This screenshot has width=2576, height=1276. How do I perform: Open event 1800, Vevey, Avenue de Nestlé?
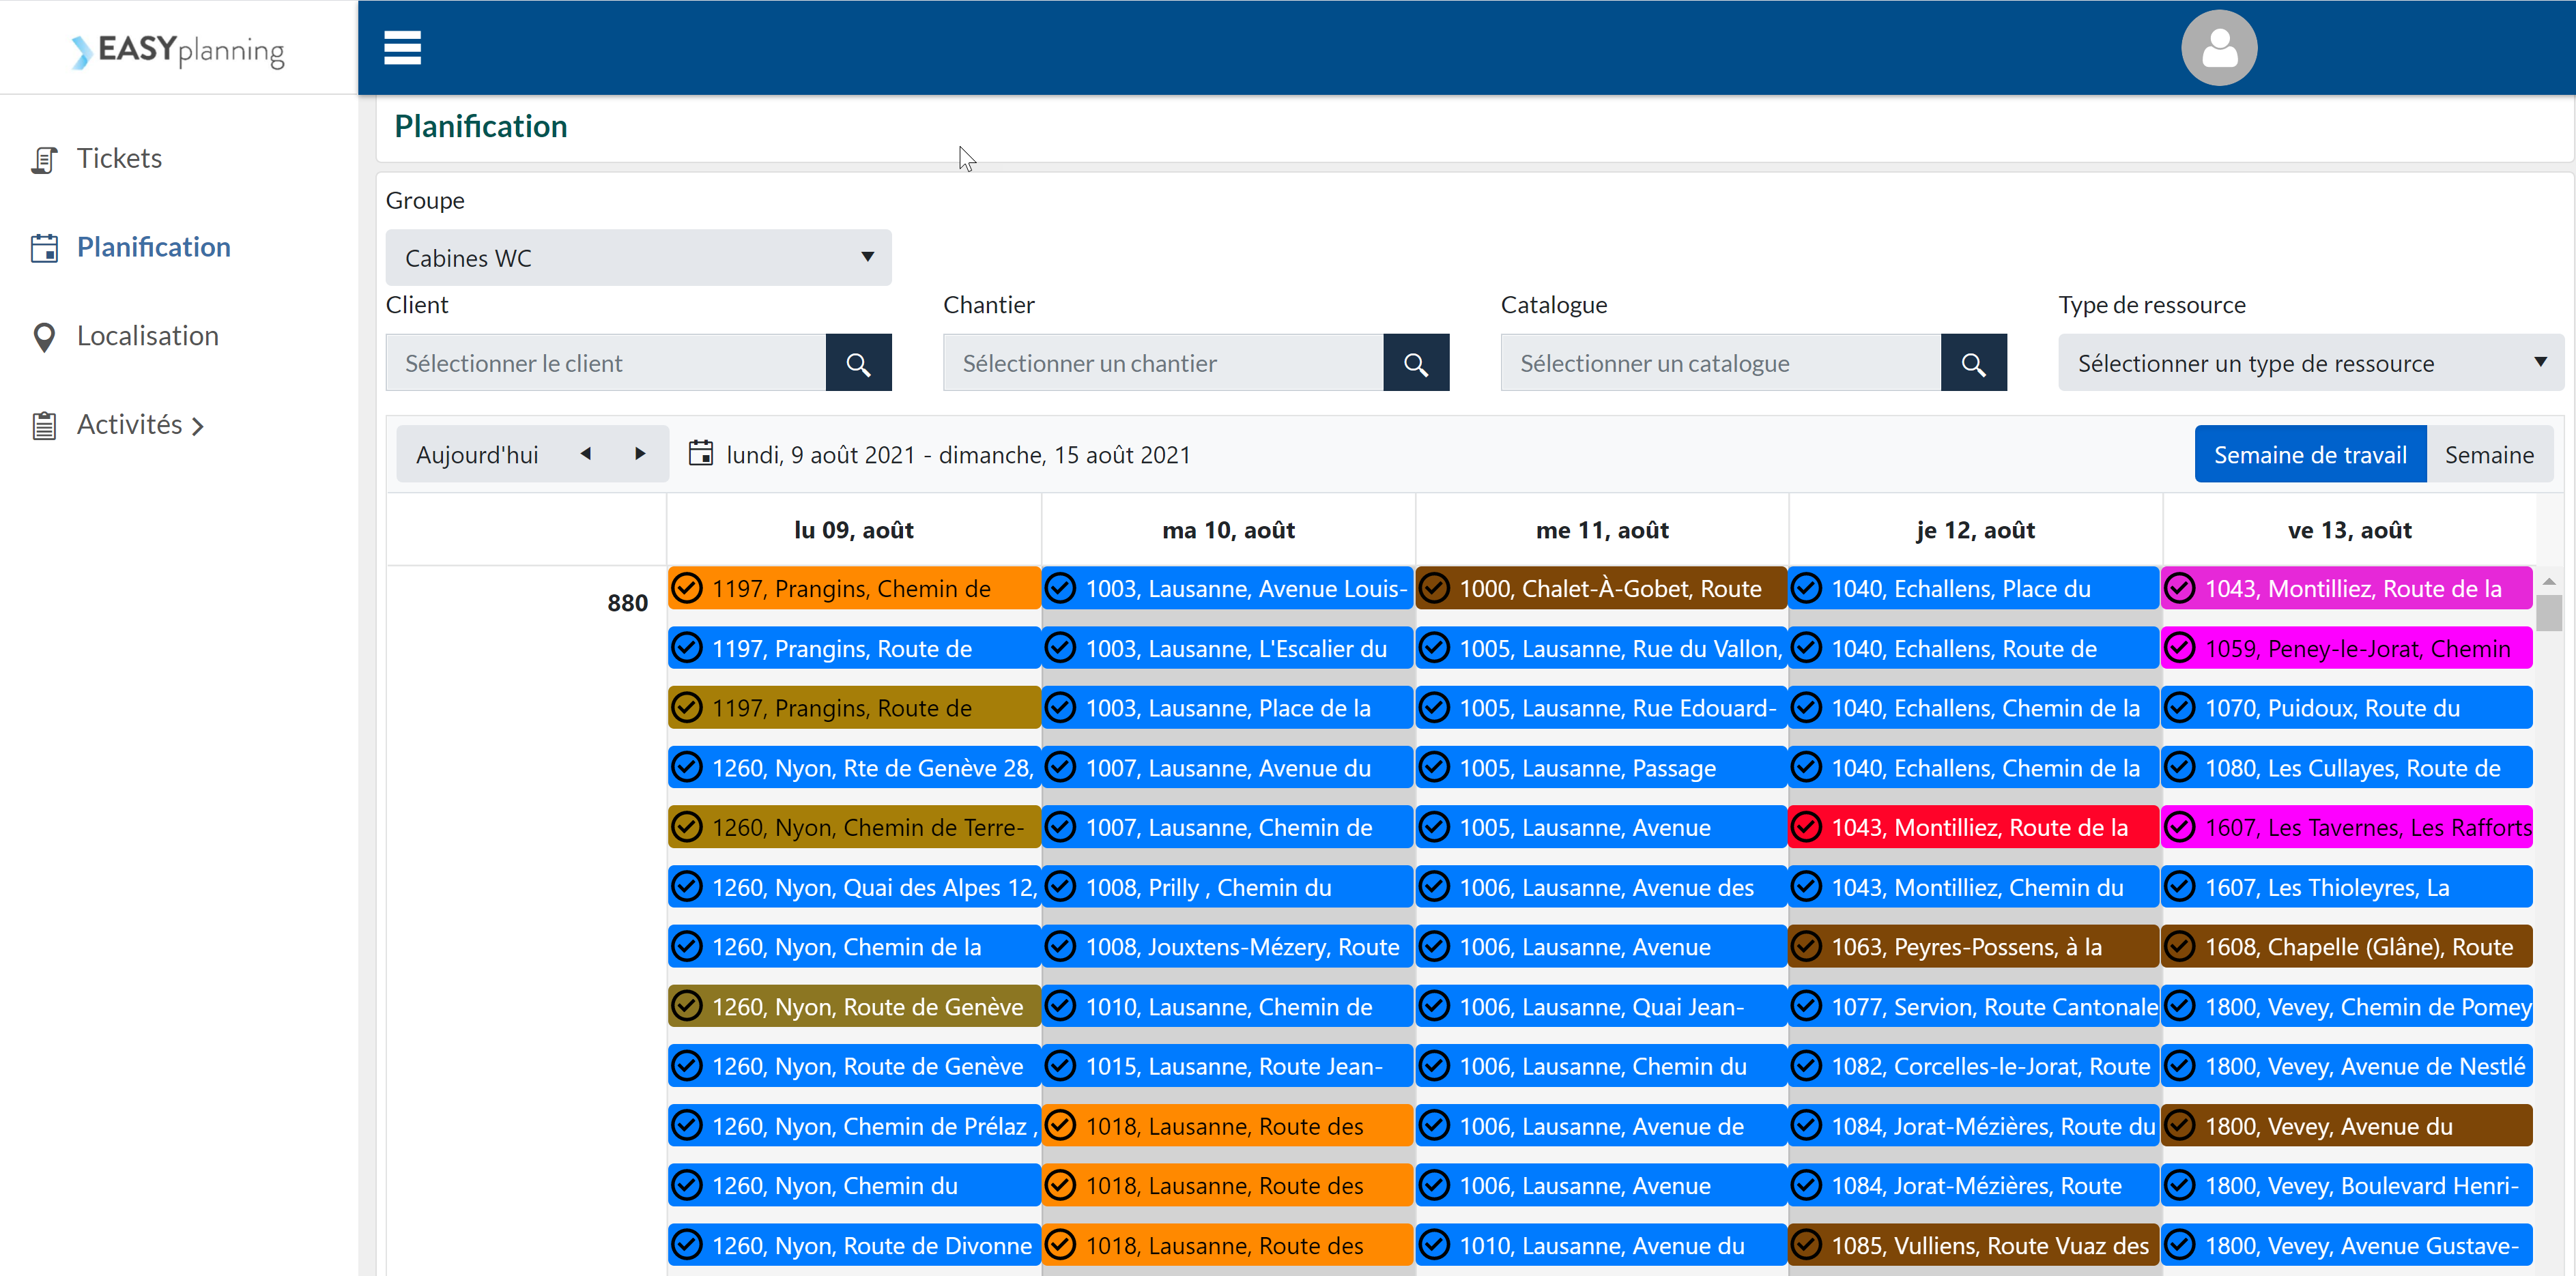coord(2347,1066)
